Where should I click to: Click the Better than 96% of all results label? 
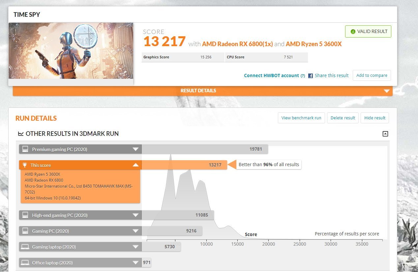pos(269,165)
